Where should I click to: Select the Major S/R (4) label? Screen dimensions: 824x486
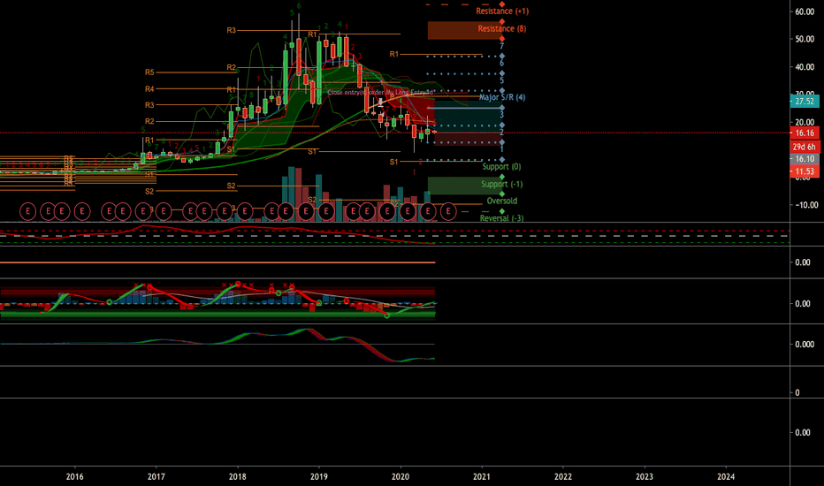(x=502, y=97)
